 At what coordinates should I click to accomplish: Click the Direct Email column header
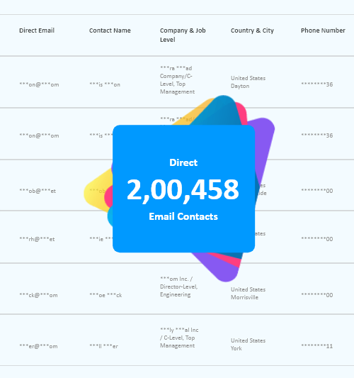(x=37, y=30)
